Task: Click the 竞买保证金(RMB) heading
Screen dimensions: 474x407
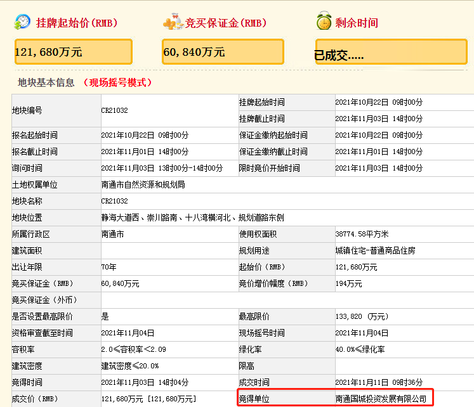Action: pos(226,23)
